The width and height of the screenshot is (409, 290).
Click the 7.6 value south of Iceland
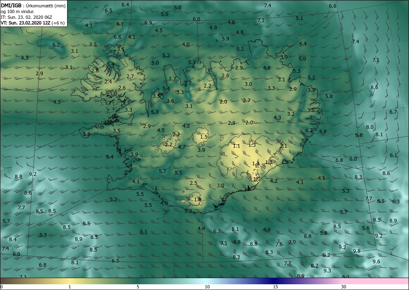pyautogui.click(x=279, y=245)
